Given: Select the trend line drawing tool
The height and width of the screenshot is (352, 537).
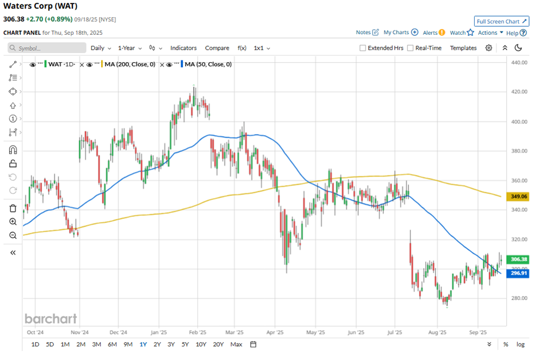Looking at the screenshot, I should (x=13, y=64).
